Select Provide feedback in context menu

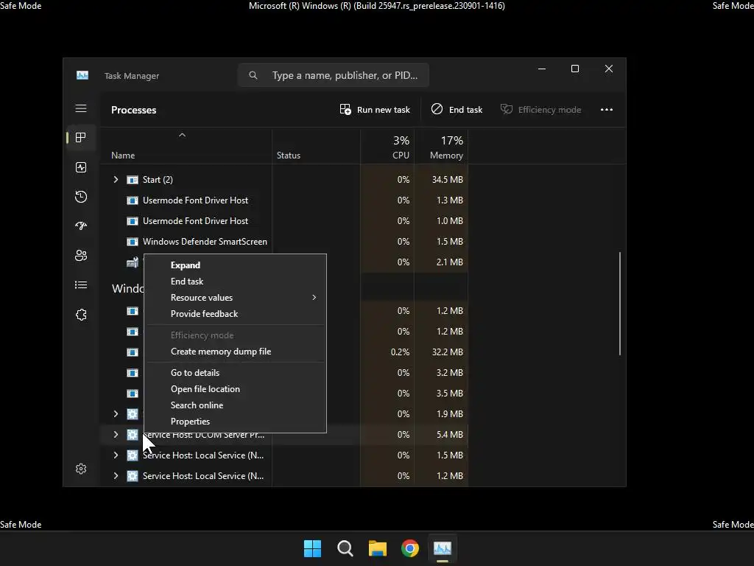click(235, 314)
